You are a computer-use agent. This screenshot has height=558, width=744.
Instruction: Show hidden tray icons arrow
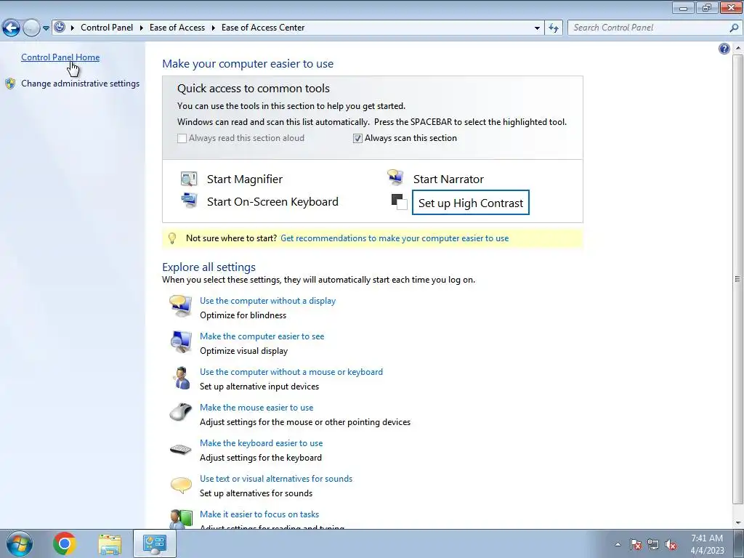coord(618,545)
